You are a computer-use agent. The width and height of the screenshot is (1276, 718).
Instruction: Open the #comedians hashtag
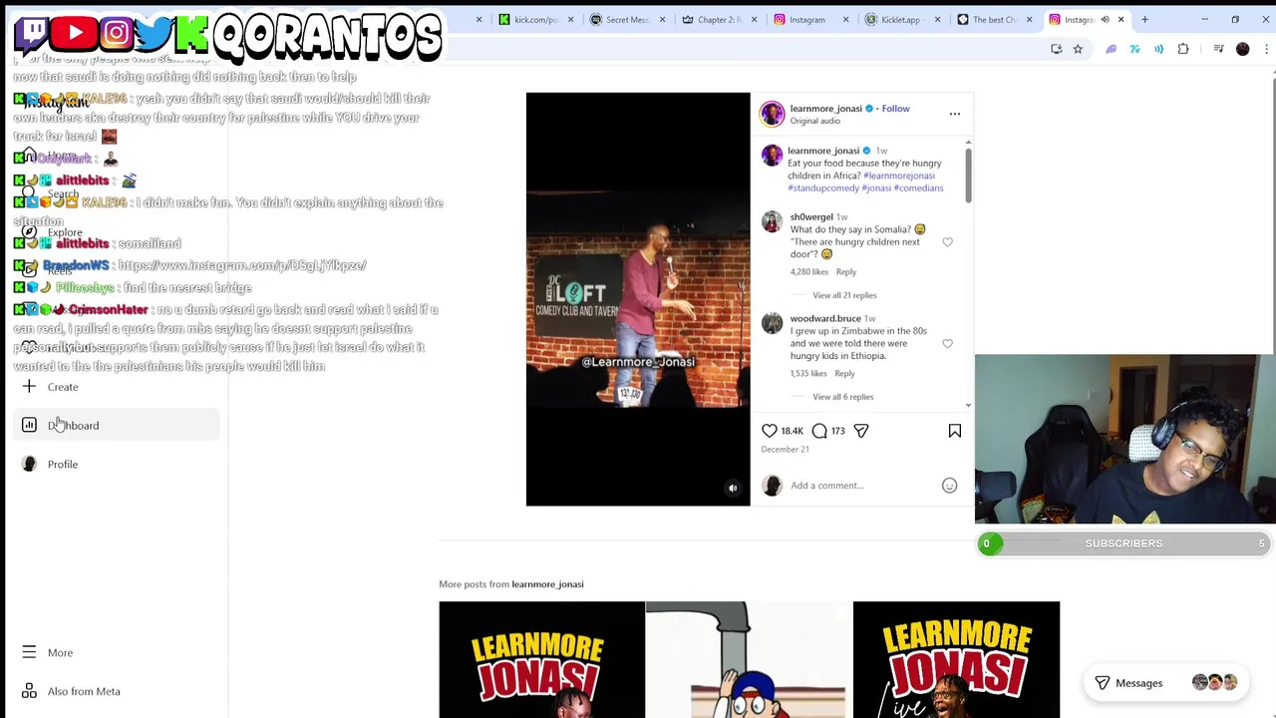click(918, 187)
